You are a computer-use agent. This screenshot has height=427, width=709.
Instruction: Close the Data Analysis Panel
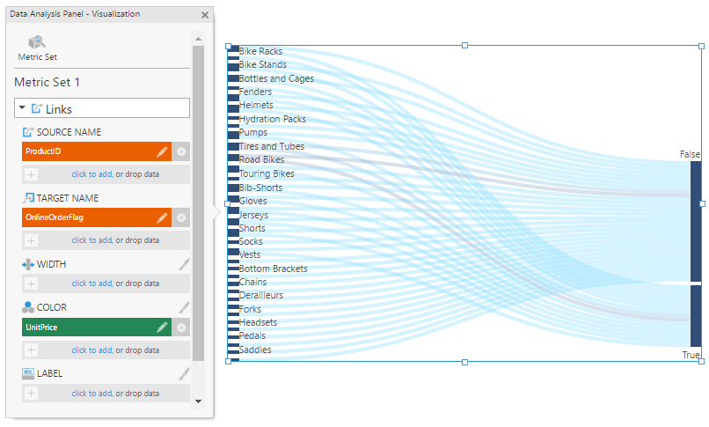point(205,15)
